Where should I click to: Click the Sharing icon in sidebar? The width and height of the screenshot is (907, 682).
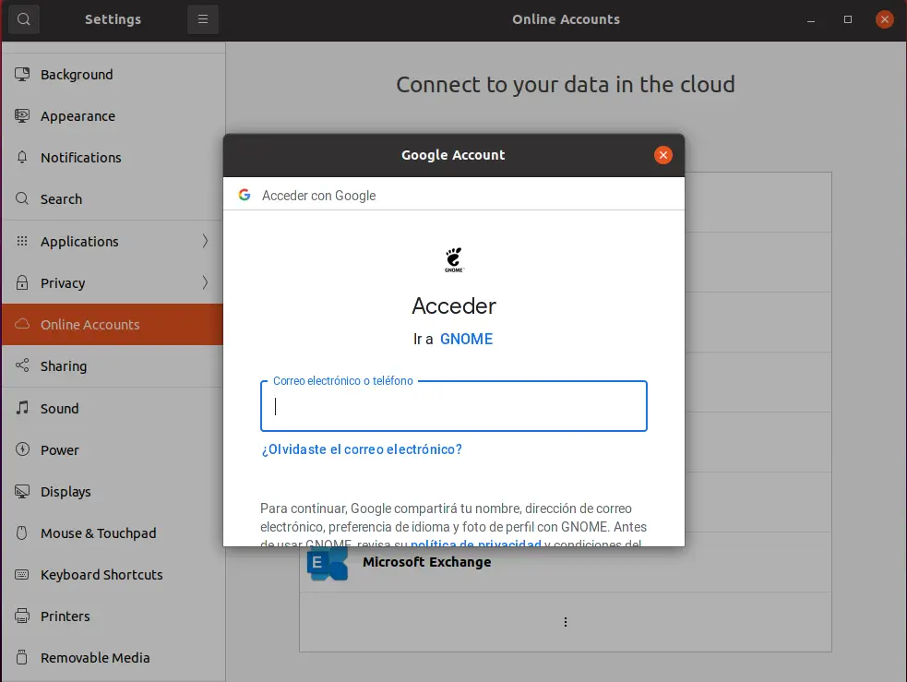pos(22,365)
